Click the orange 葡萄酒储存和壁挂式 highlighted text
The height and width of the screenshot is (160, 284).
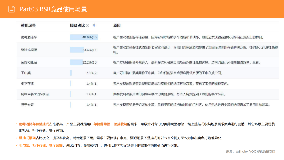pos(34,124)
